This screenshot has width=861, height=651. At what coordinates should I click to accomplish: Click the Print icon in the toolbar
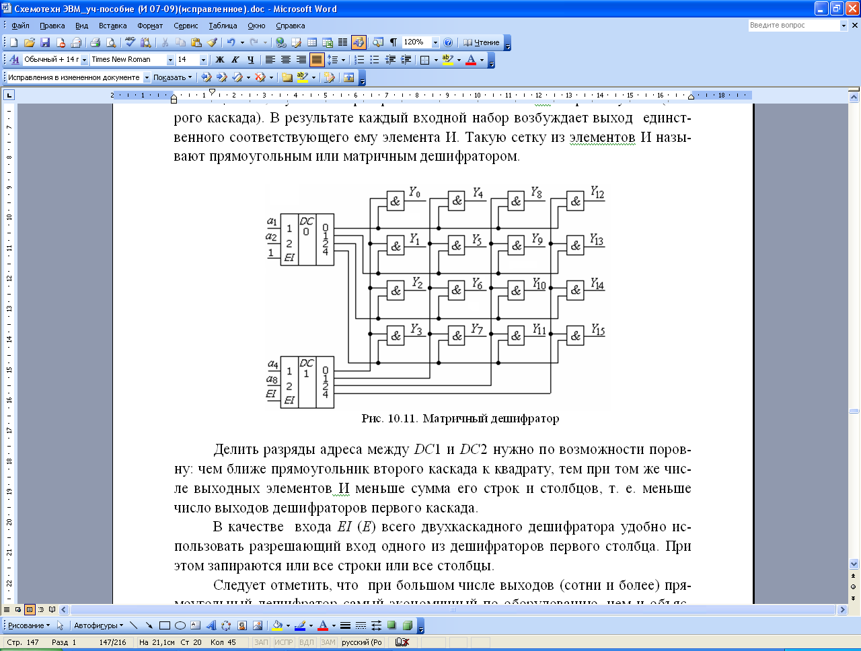[95, 42]
